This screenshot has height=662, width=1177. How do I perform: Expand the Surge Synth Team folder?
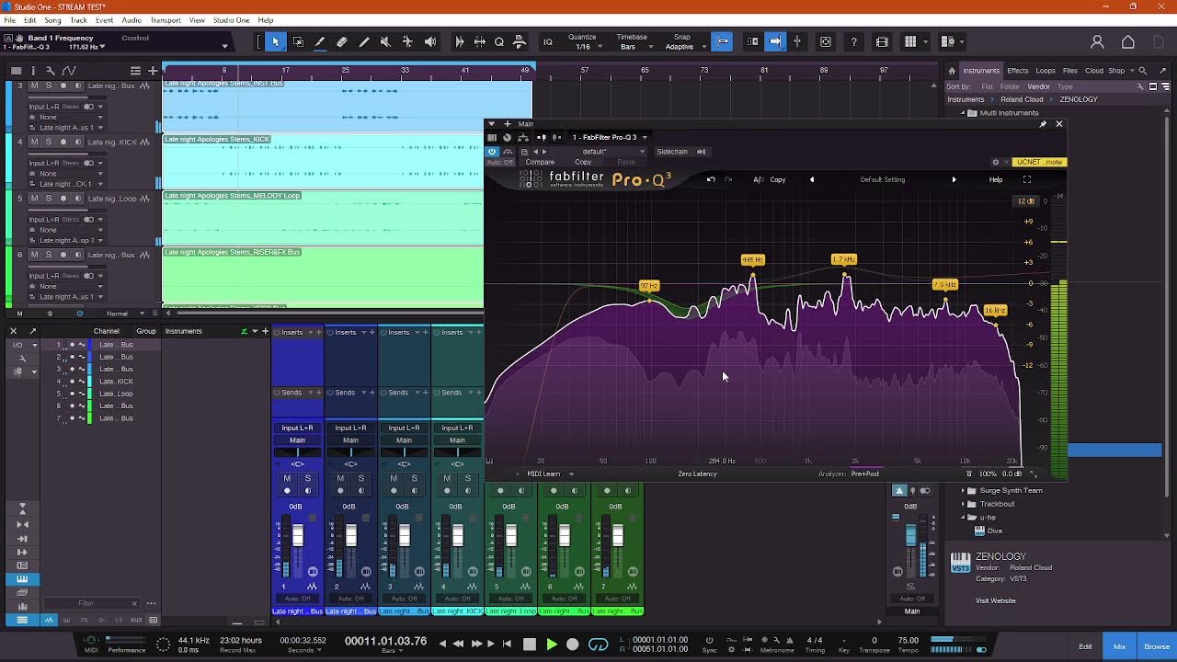point(963,490)
